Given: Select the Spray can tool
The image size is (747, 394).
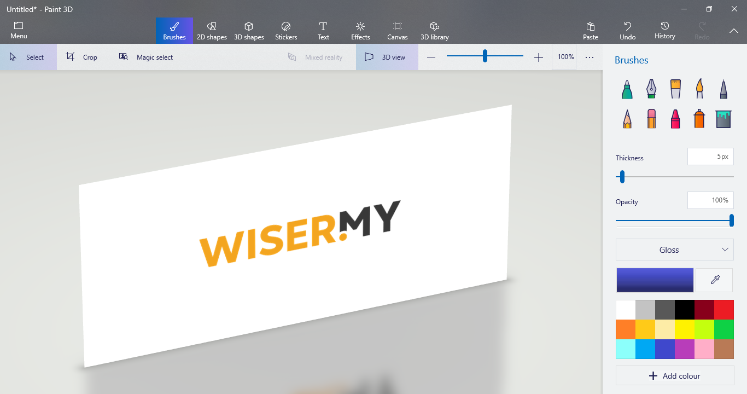Looking at the screenshot, I should click(699, 119).
